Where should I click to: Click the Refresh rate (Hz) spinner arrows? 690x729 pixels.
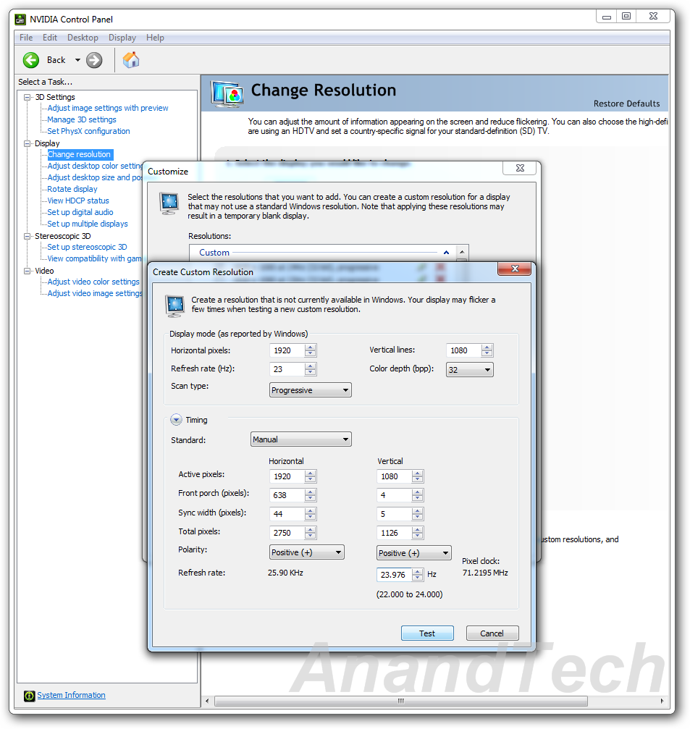(310, 369)
